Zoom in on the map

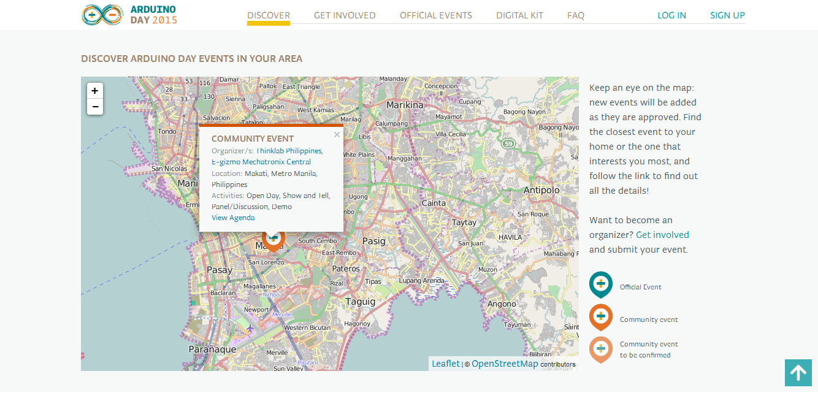(x=94, y=91)
